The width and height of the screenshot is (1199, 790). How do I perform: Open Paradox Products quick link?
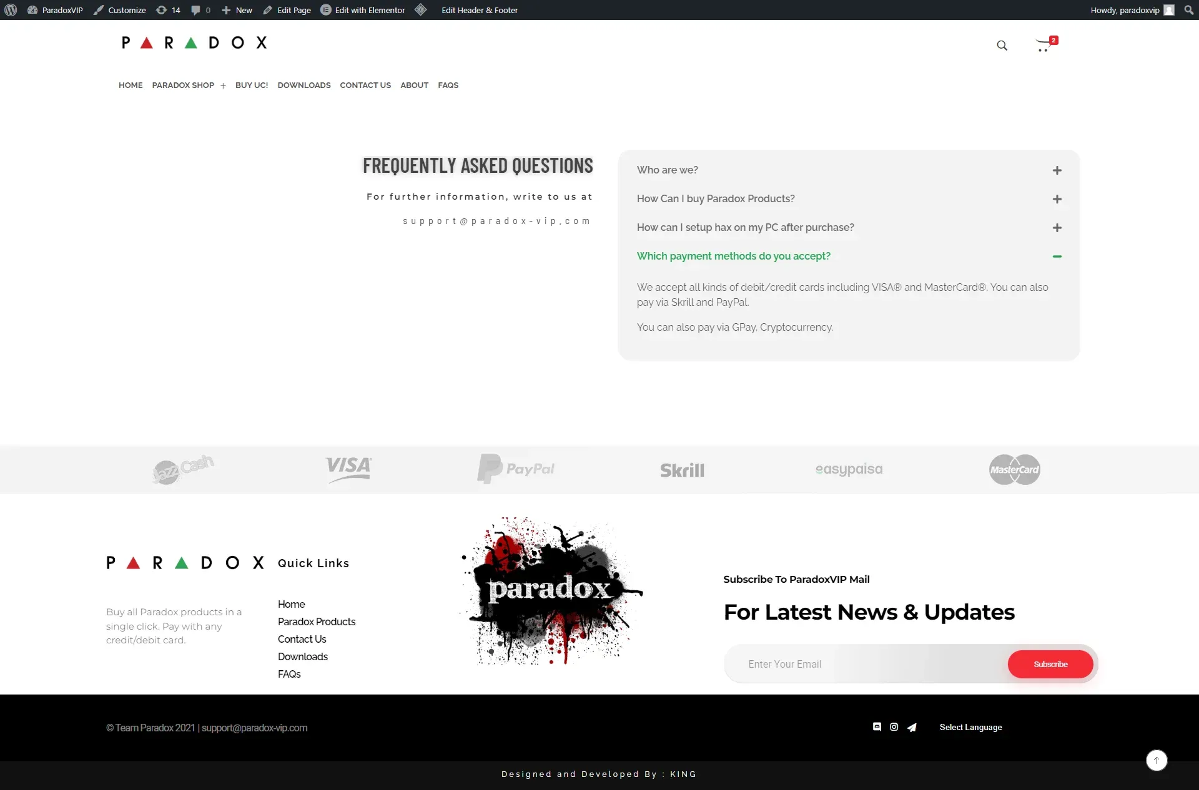pyautogui.click(x=317, y=622)
